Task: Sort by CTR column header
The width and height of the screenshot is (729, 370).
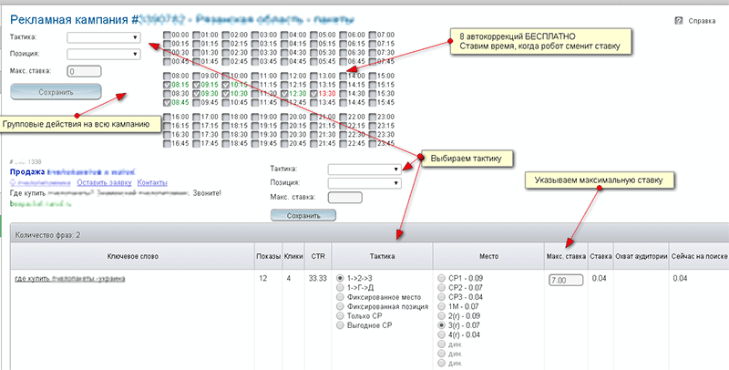Action: point(318,256)
